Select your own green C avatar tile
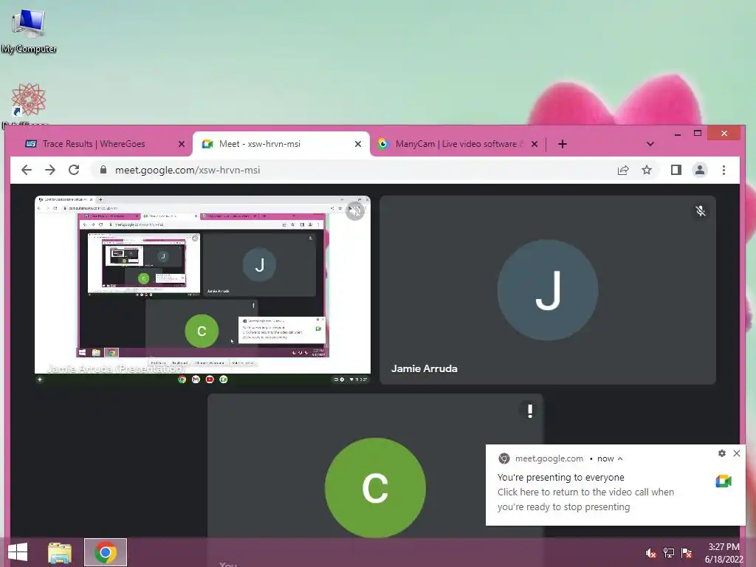 (x=375, y=488)
